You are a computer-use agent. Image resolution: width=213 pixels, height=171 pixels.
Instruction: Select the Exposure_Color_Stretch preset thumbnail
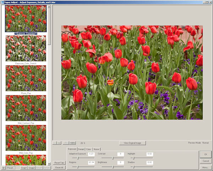(x=26, y=48)
